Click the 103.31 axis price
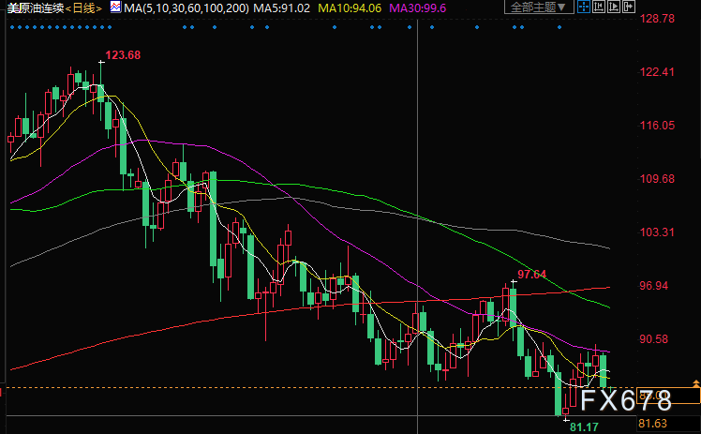The image size is (701, 434). [657, 232]
